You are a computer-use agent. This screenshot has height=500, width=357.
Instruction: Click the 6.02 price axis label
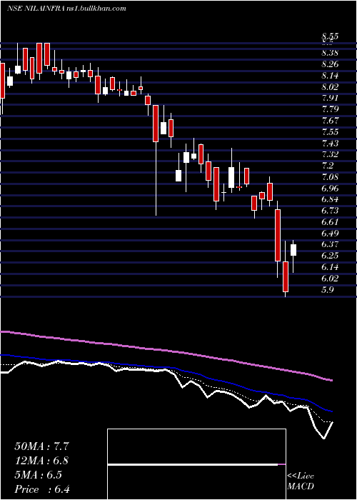(330, 278)
